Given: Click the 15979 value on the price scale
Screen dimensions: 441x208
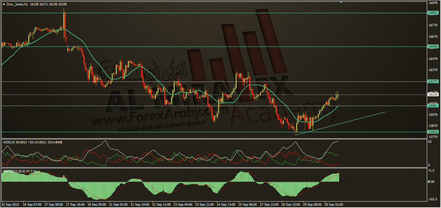Looking at the screenshot, I should tap(433, 115).
